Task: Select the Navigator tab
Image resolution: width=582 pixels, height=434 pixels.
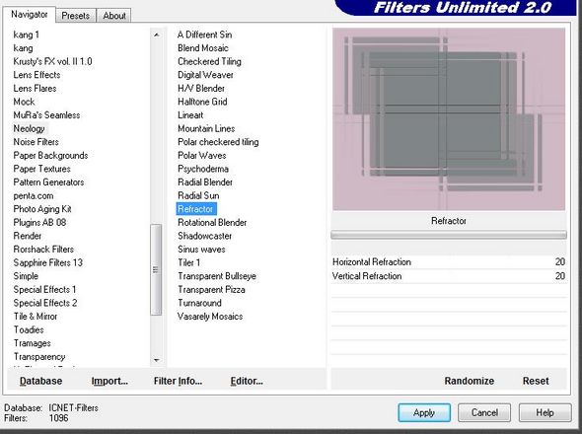Action: tap(29, 14)
